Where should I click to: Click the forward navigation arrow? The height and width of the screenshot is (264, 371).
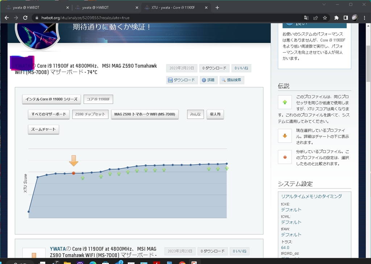[x=16, y=18]
